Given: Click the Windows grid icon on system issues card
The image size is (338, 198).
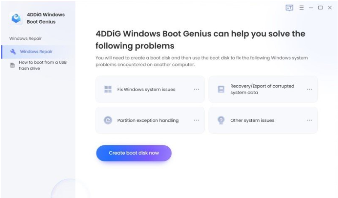Looking at the screenshot, I should (x=108, y=89).
